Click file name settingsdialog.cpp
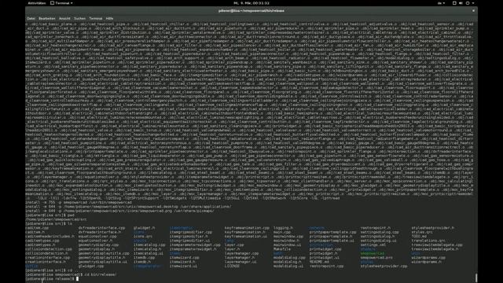 point(380,232)
